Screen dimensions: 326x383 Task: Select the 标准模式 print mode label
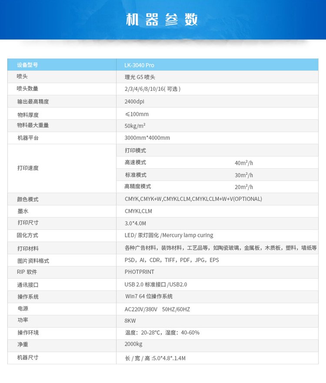(x=135, y=175)
